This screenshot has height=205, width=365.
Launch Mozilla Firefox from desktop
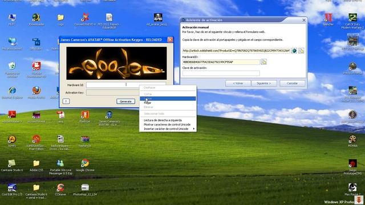[x=36, y=92]
